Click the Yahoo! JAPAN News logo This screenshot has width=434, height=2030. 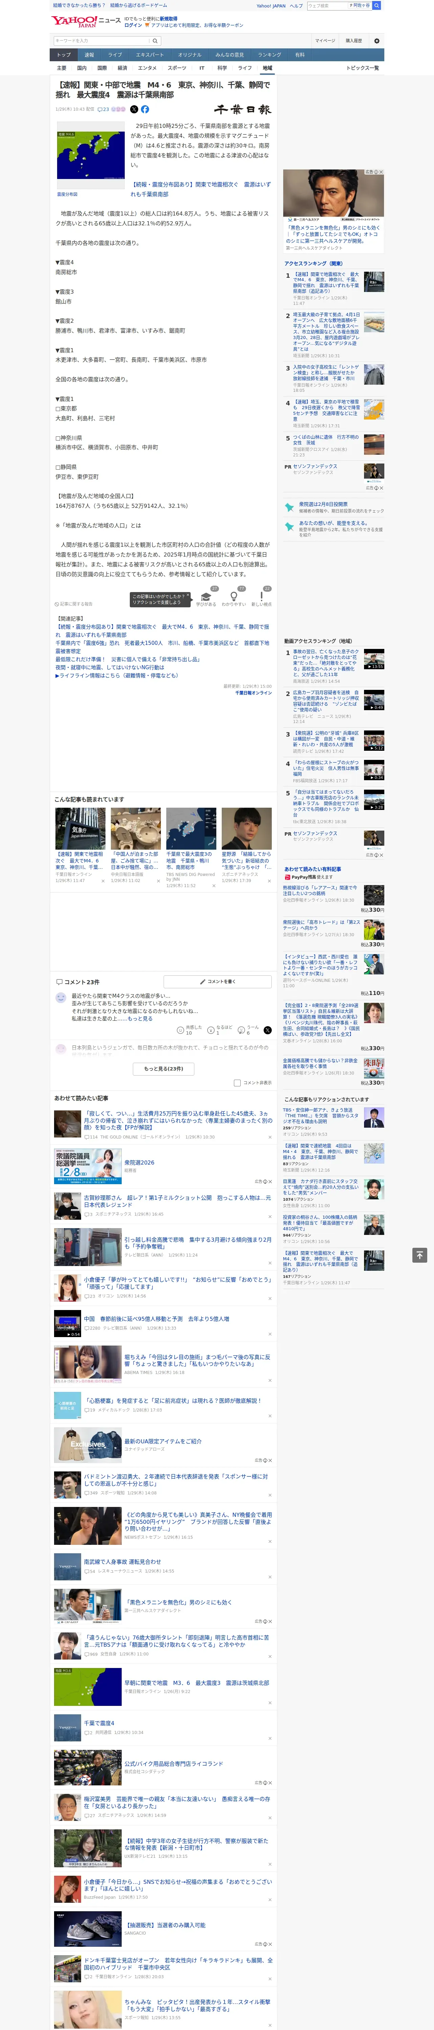click(86, 21)
